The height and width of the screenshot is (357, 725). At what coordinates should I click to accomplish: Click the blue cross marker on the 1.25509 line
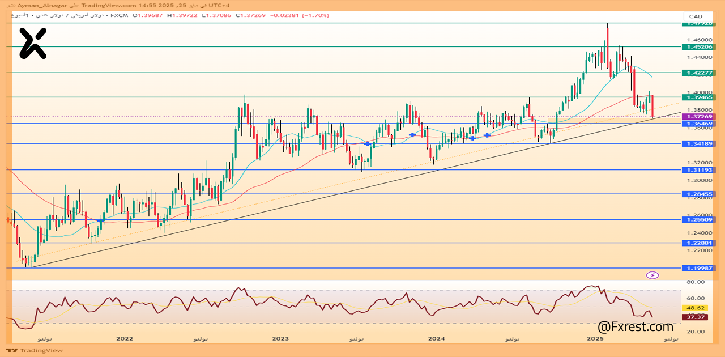[101, 220]
